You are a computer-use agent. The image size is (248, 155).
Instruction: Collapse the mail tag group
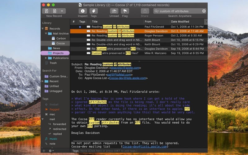[42, 119]
